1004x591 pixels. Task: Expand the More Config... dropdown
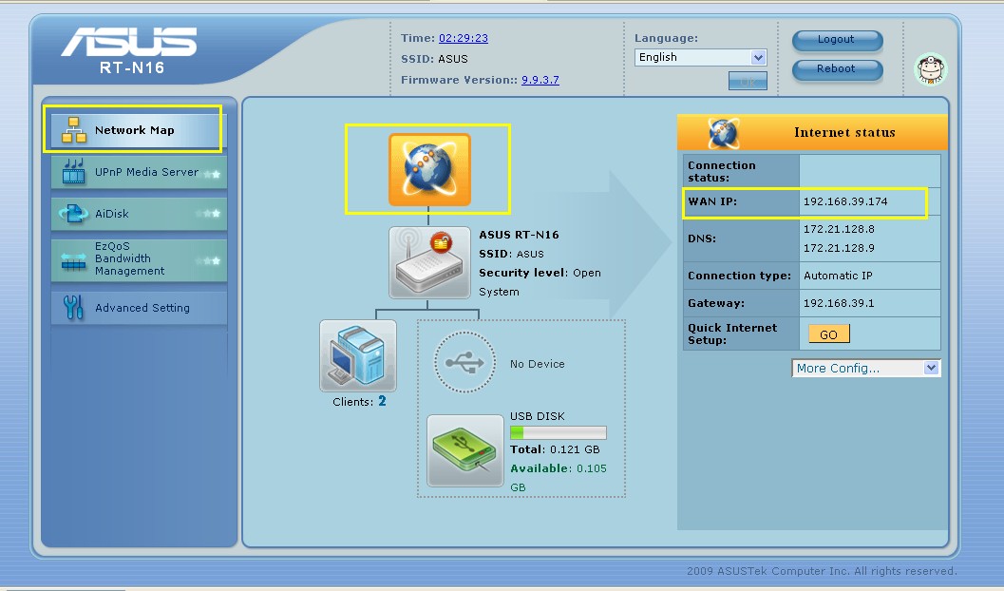tap(865, 368)
